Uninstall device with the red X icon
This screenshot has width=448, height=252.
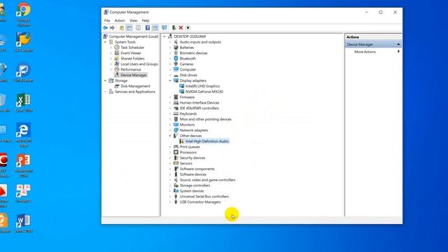click(181, 28)
